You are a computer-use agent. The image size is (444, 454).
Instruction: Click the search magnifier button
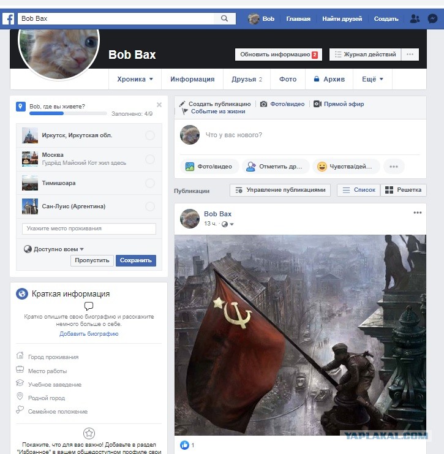[224, 18]
